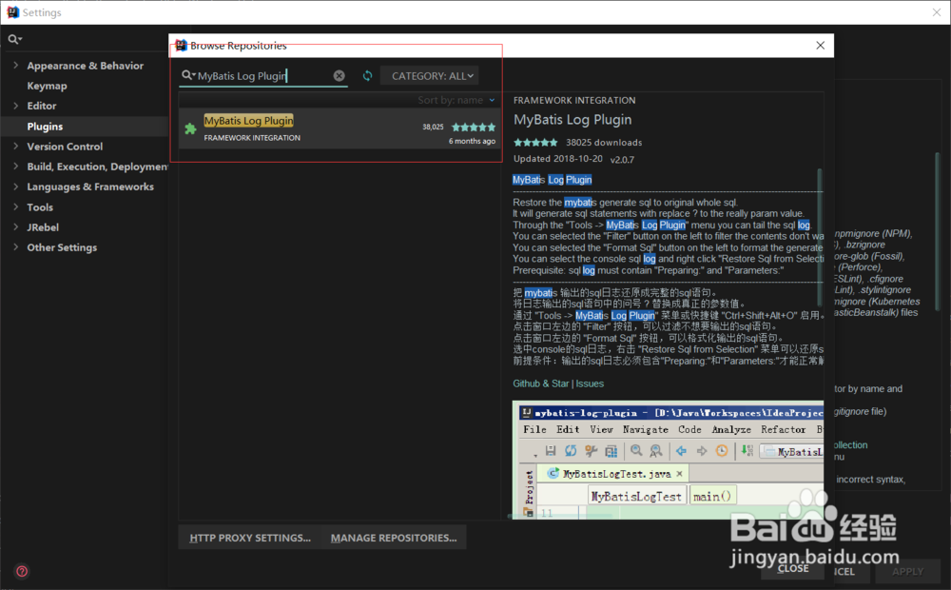
Task: Select the MyBatis Log Plugin result row
Action: [340, 128]
